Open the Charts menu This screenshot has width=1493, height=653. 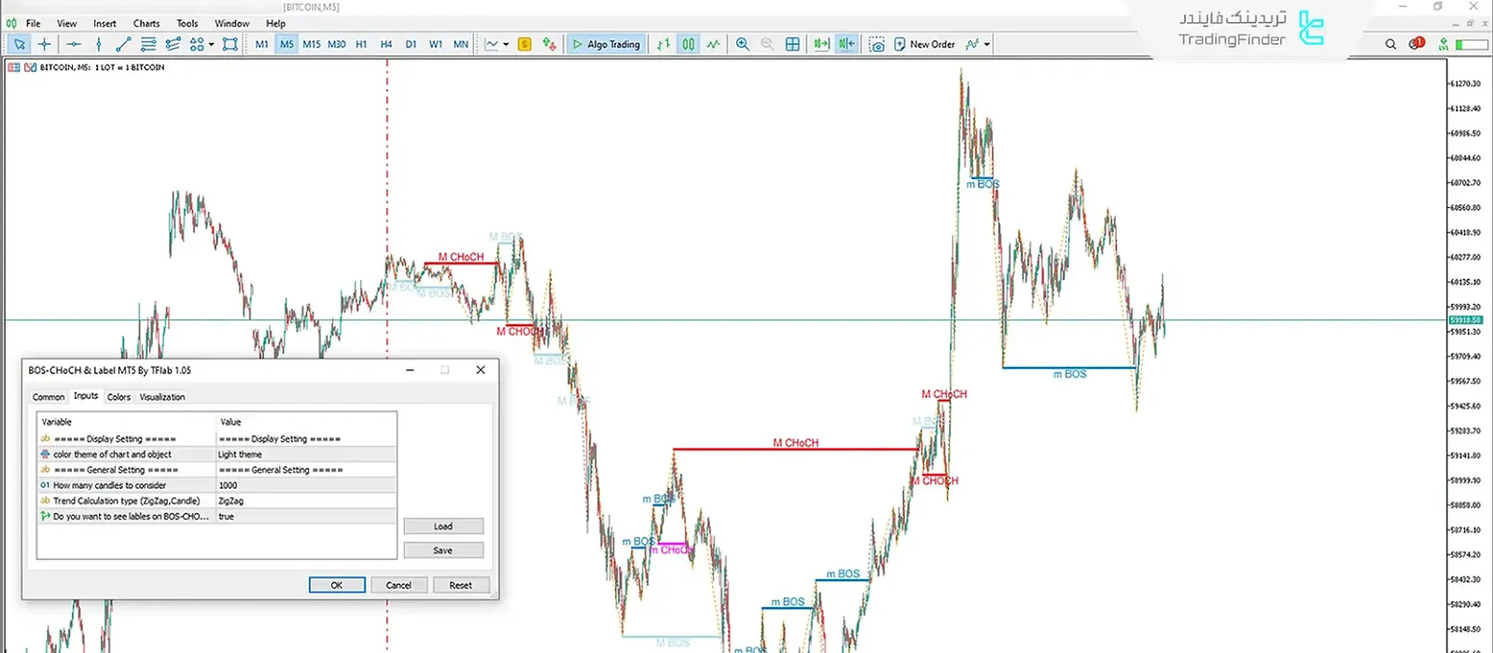point(146,23)
